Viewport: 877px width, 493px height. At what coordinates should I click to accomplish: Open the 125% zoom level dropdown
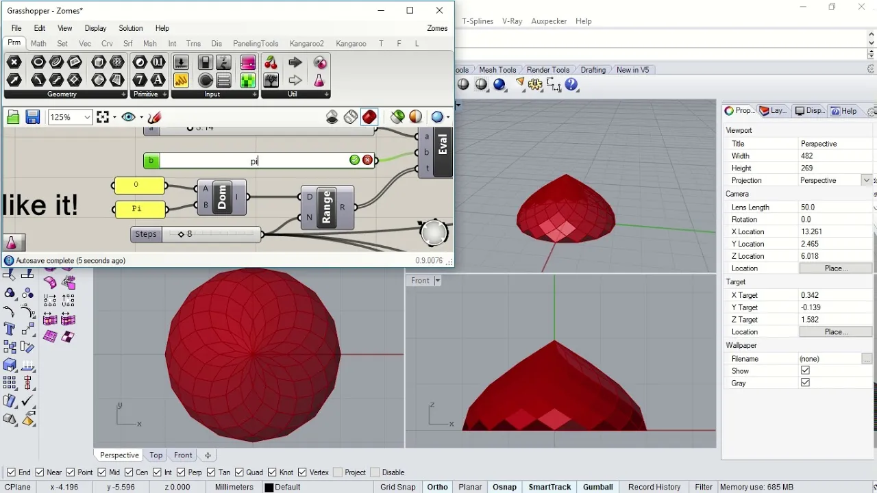click(x=88, y=117)
